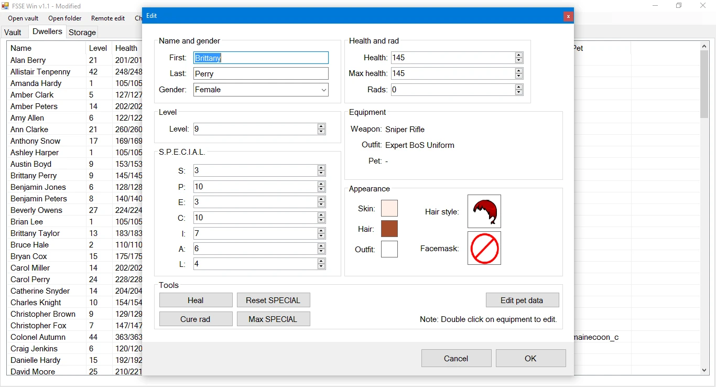Pick the brown Hair color swatch
Image resolution: width=716 pixels, height=387 pixels.
(x=389, y=229)
